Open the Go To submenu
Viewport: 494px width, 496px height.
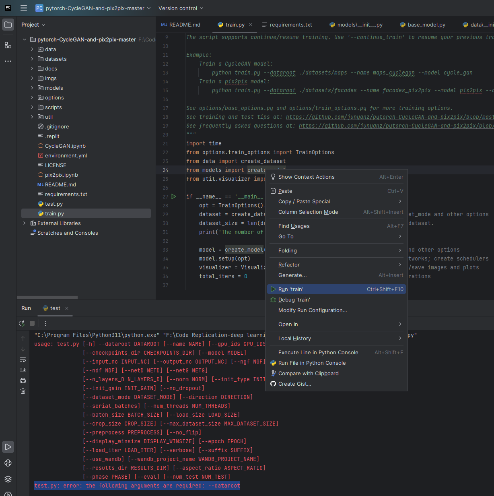tap(336, 236)
